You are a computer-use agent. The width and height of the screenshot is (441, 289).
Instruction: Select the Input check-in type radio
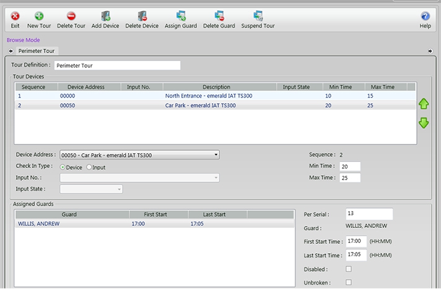point(89,167)
